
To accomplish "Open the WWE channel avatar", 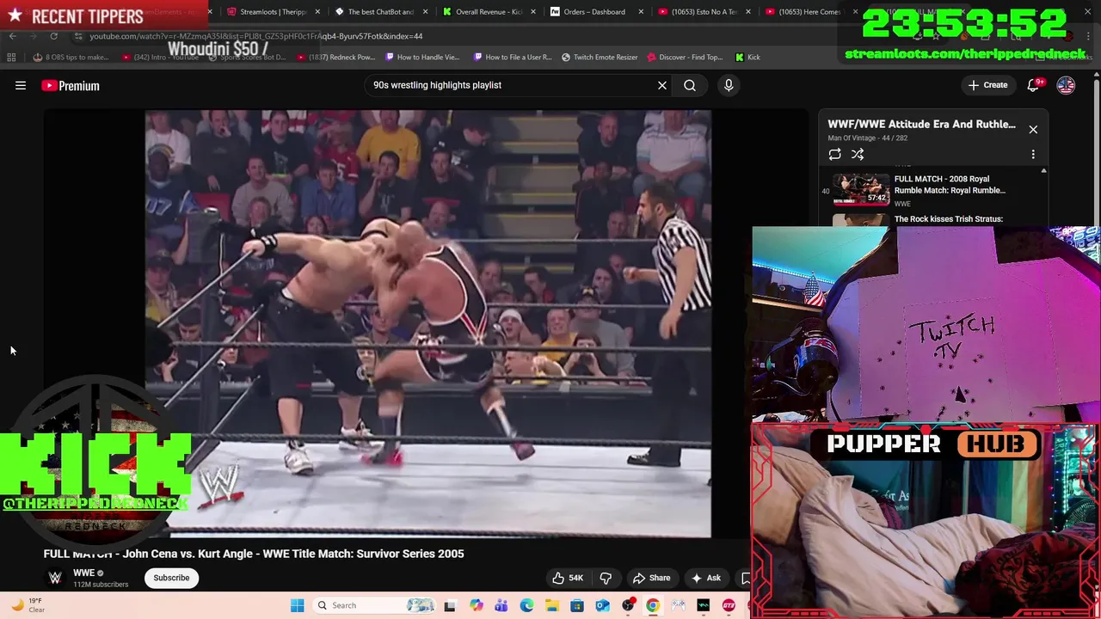I will click(x=55, y=578).
